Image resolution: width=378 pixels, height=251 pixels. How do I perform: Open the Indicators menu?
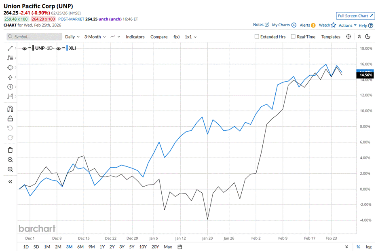[135, 37]
